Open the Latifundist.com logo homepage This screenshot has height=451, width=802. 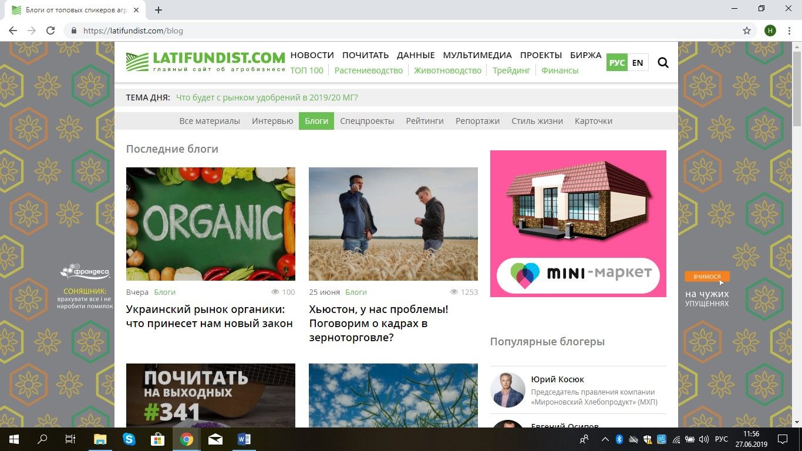pyautogui.click(x=205, y=62)
